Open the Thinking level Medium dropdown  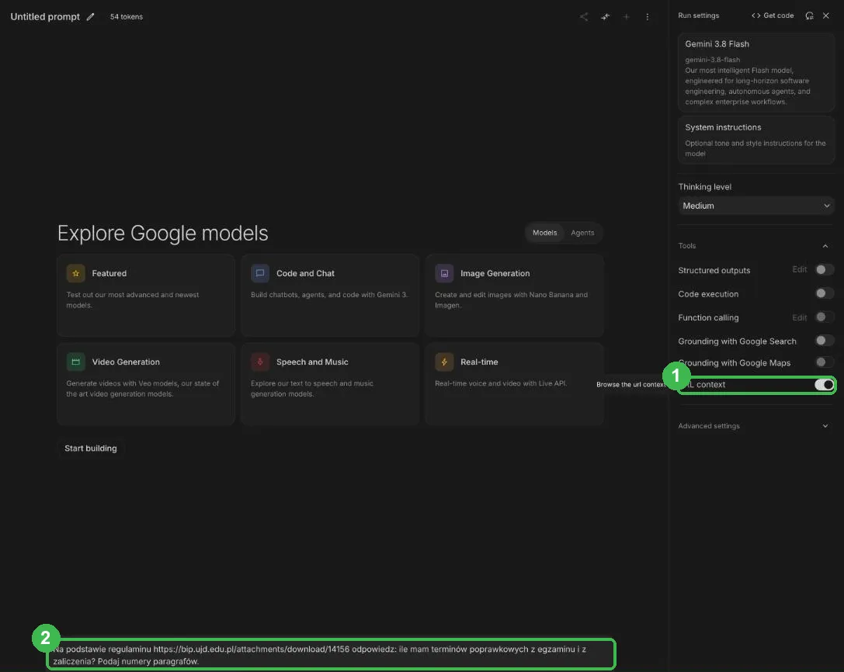coord(755,206)
